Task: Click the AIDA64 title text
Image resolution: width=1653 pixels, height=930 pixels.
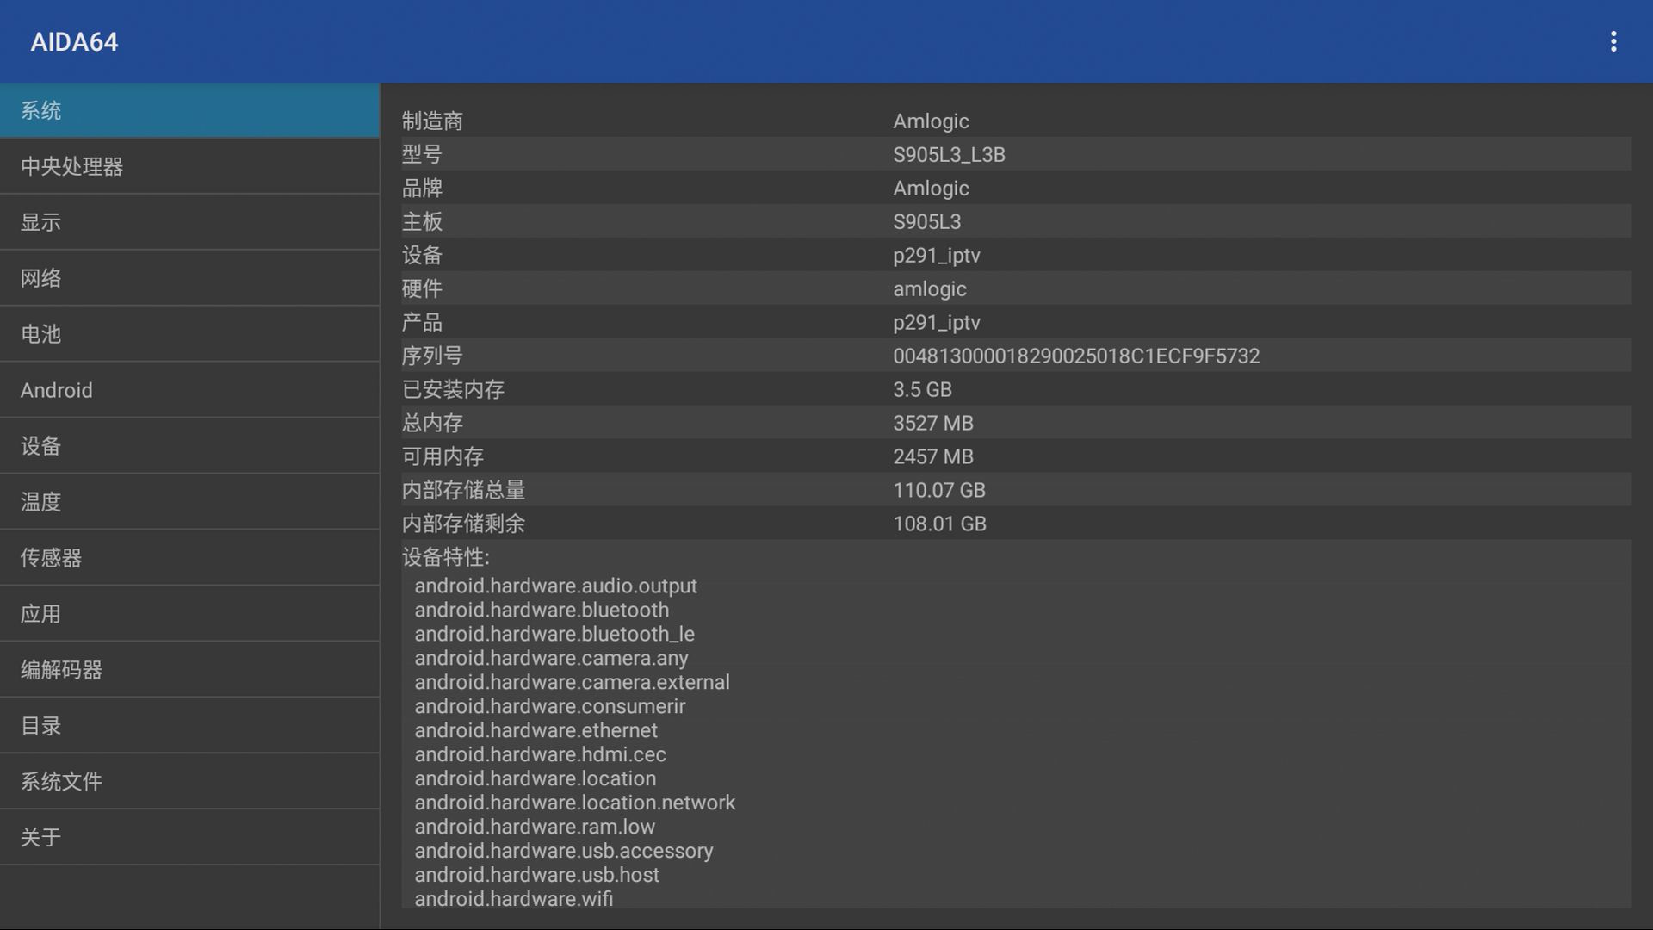Action: (74, 41)
